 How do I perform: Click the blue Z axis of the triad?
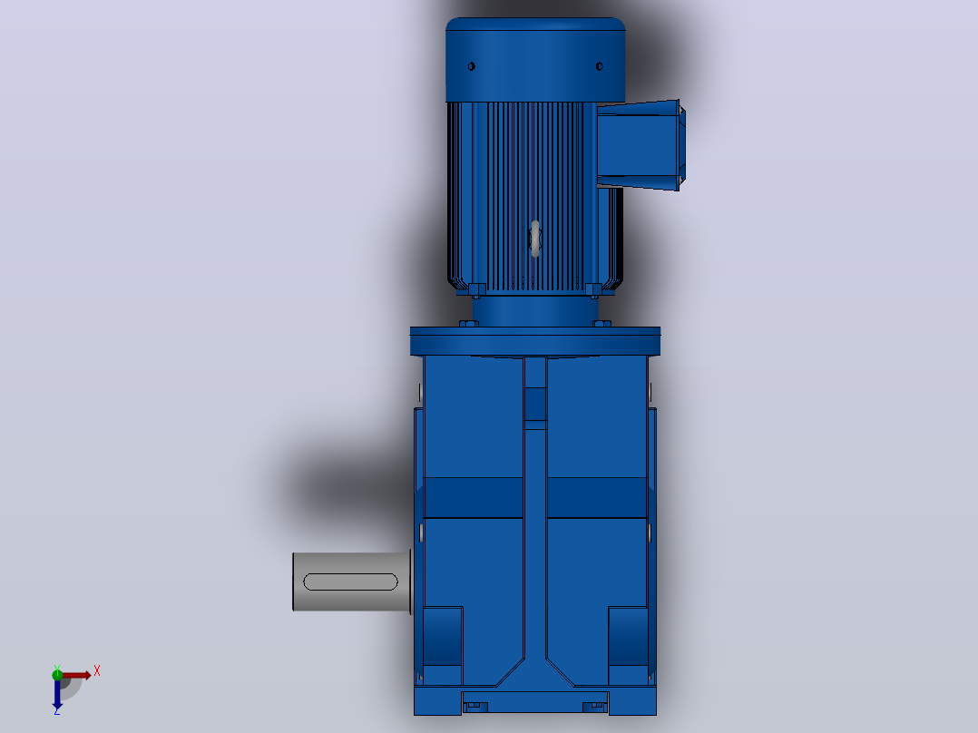pyautogui.click(x=57, y=694)
